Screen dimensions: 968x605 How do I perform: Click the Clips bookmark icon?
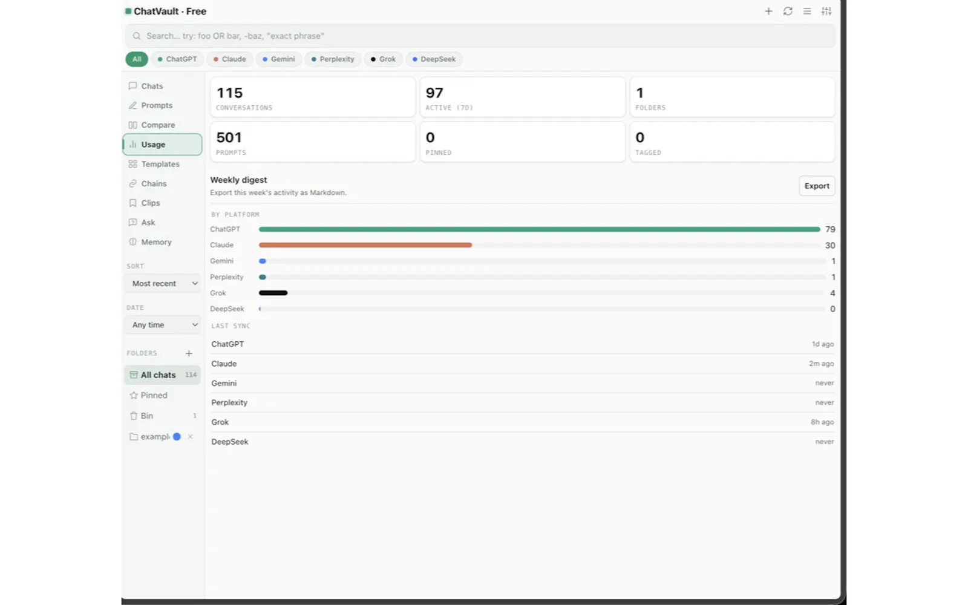coord(132,203)
